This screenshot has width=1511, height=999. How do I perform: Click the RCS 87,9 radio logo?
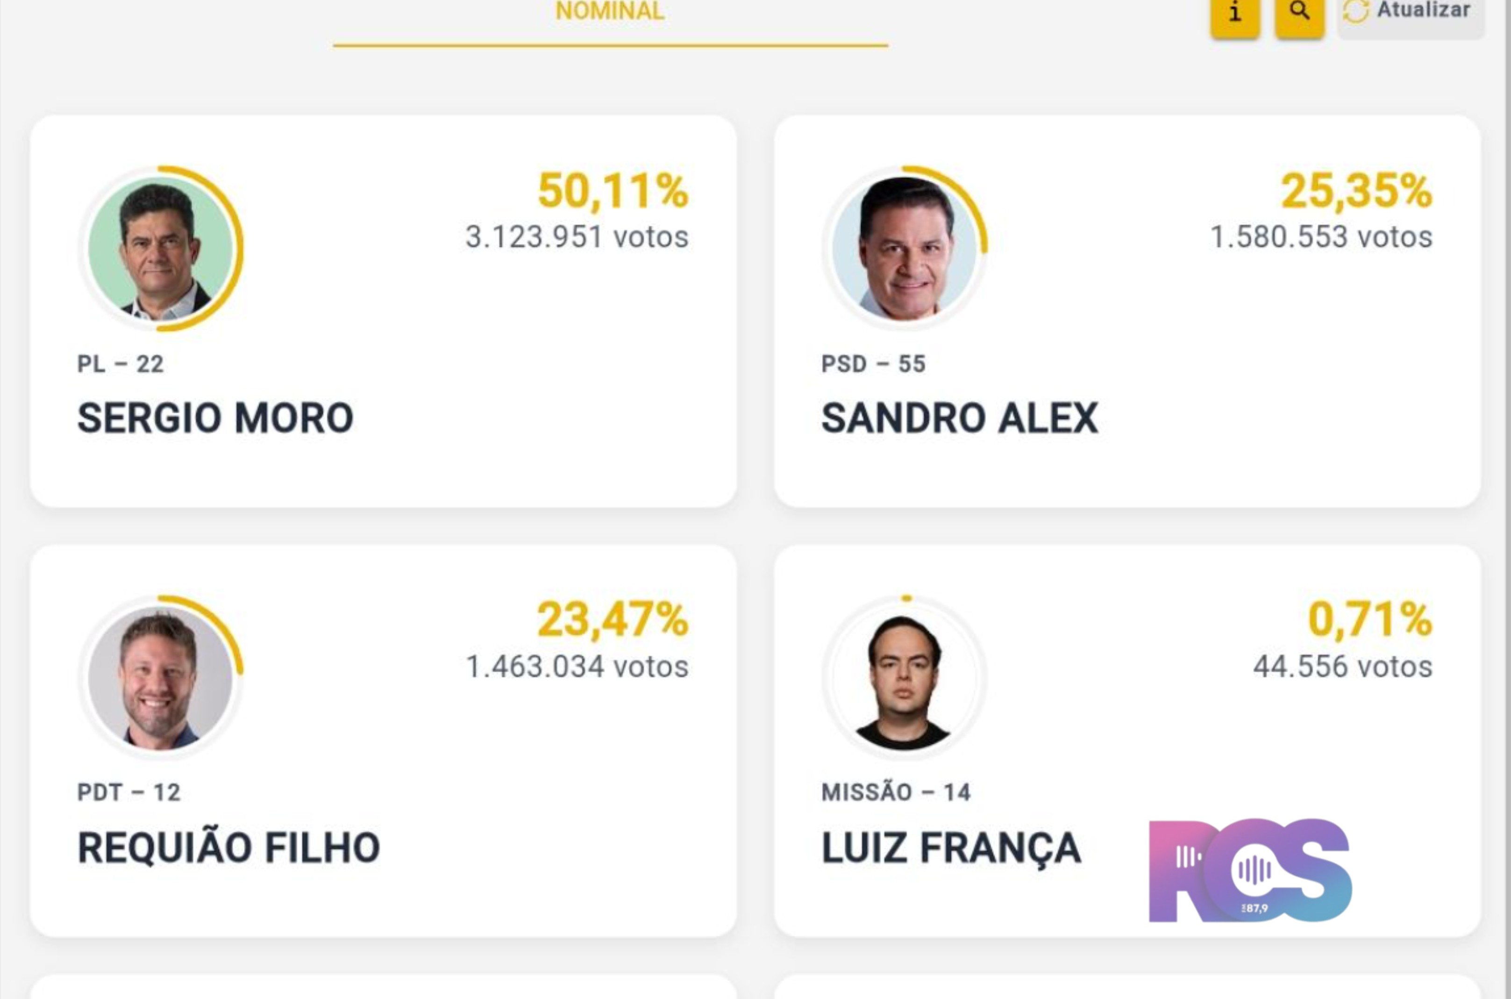point(1250,870)
